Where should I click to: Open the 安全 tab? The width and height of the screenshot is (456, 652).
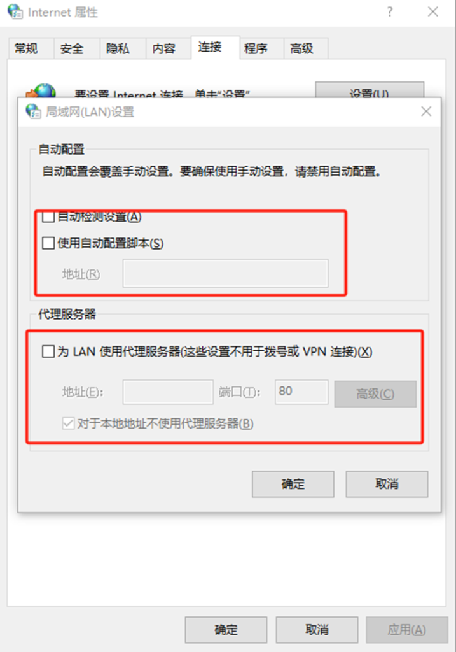coord(71,48)
